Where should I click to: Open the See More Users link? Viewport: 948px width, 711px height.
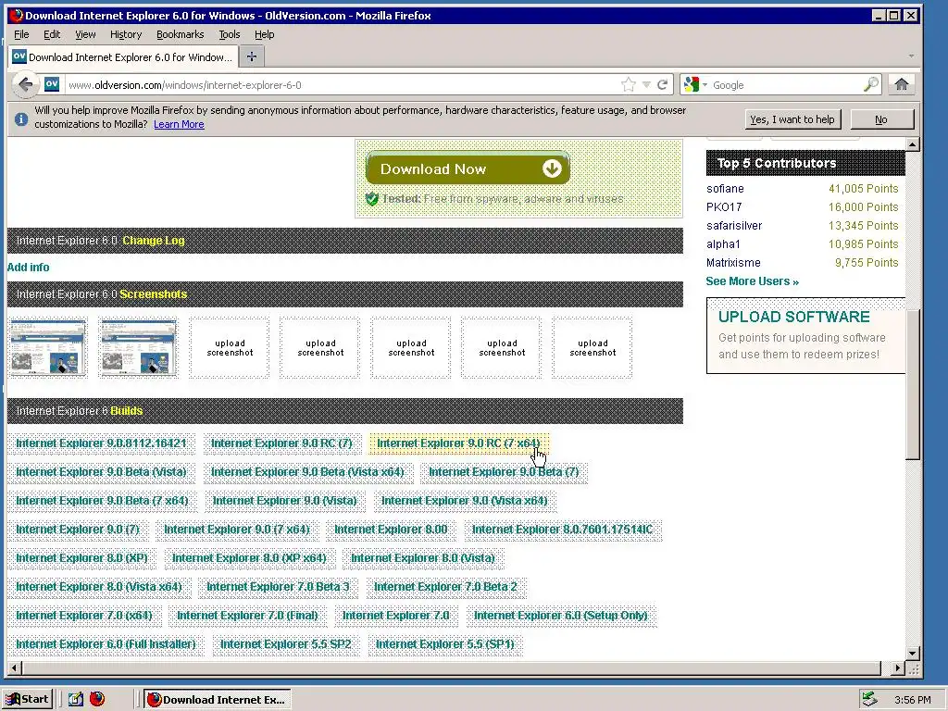pyautogui.click(x=752, y=281)
